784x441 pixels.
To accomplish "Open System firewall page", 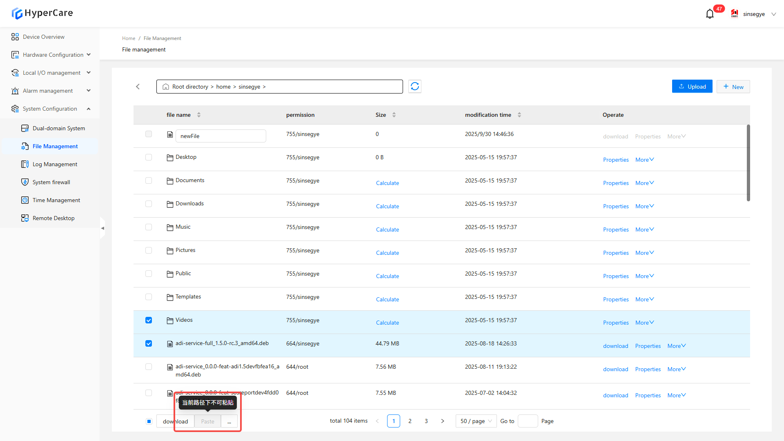I will pyautogui.click(x=51, y=182).
